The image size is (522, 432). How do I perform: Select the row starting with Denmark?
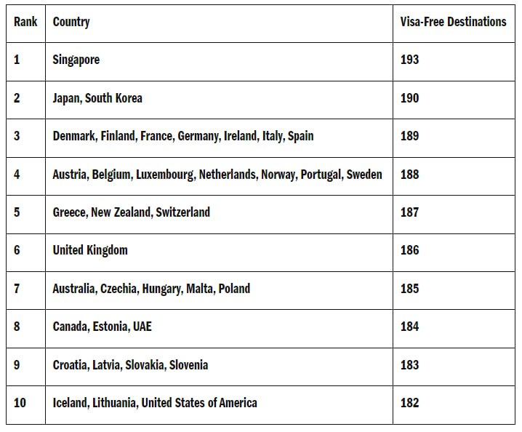click(260, 138)
